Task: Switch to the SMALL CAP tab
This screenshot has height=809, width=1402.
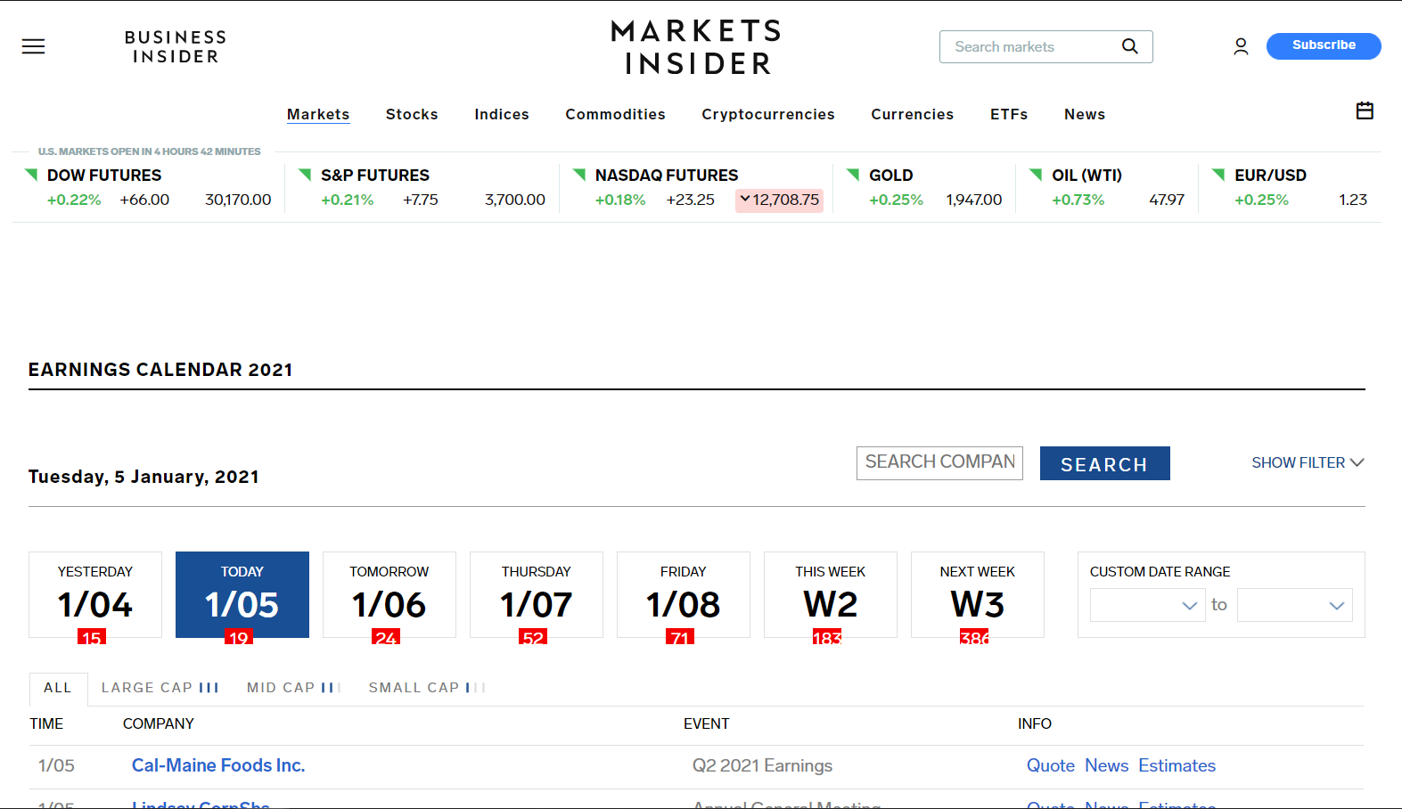Action: (x=427, y=688)
